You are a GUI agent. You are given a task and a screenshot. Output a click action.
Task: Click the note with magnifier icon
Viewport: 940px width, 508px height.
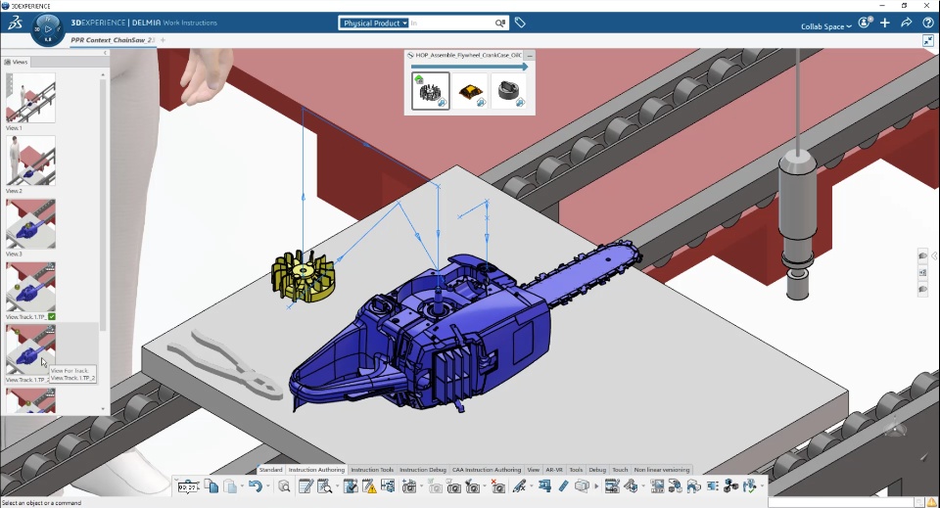click(x=324, y=486)
